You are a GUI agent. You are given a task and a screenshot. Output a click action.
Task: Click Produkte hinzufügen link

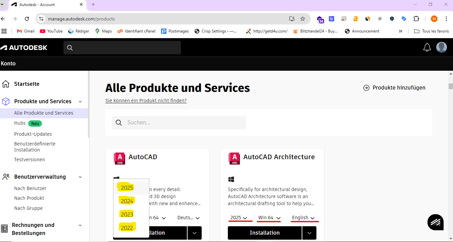[x=394, y=88]
